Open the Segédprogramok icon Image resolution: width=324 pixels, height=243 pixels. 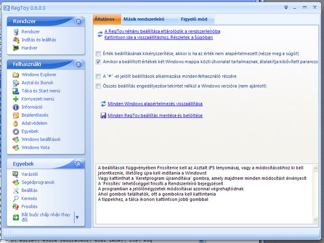16,182
